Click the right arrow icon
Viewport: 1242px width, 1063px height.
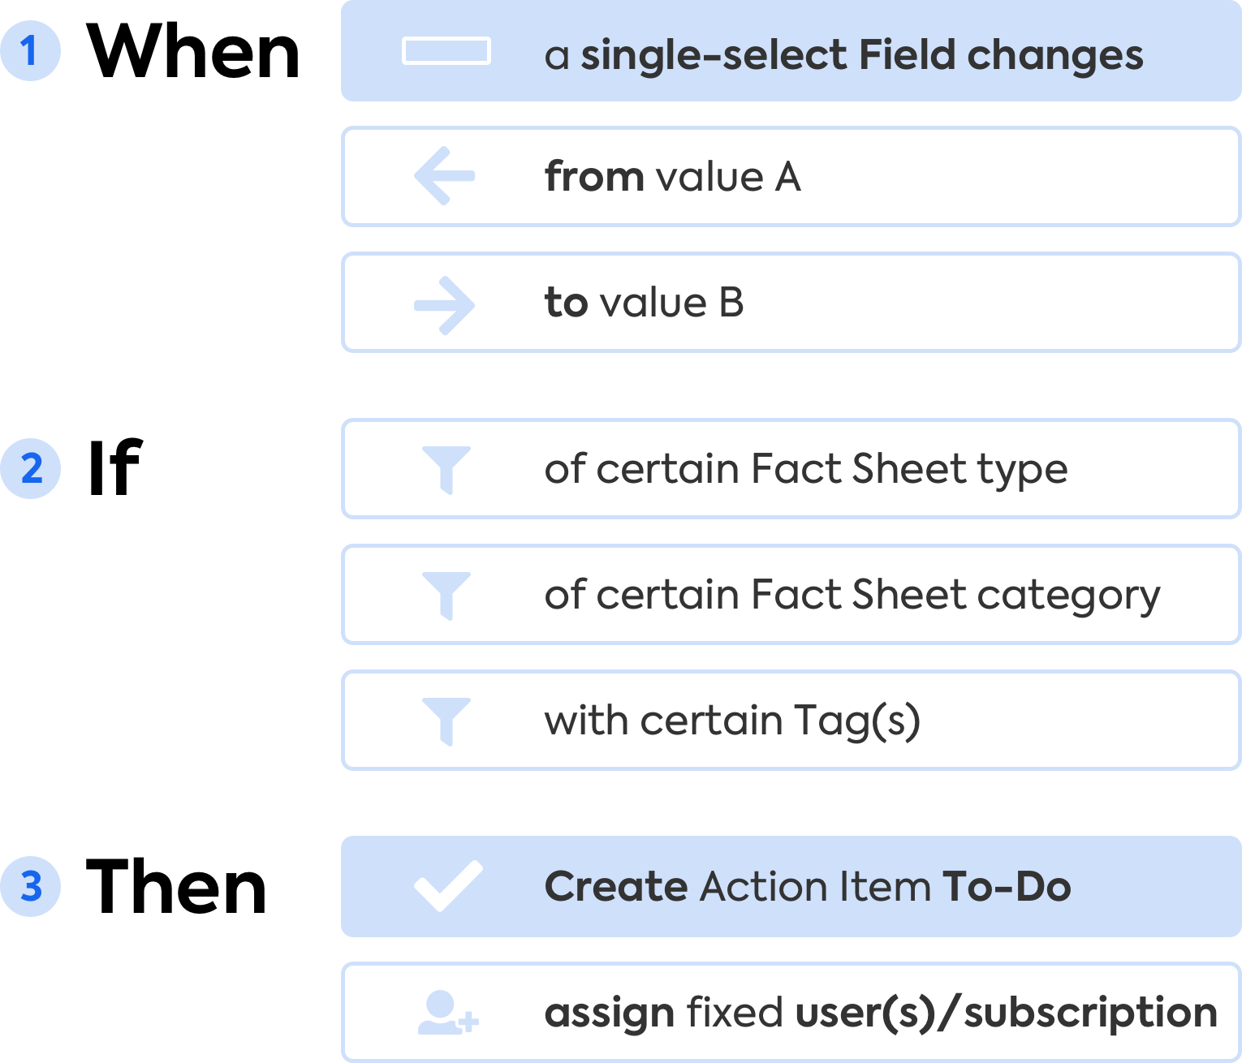(x=444, y=304)
